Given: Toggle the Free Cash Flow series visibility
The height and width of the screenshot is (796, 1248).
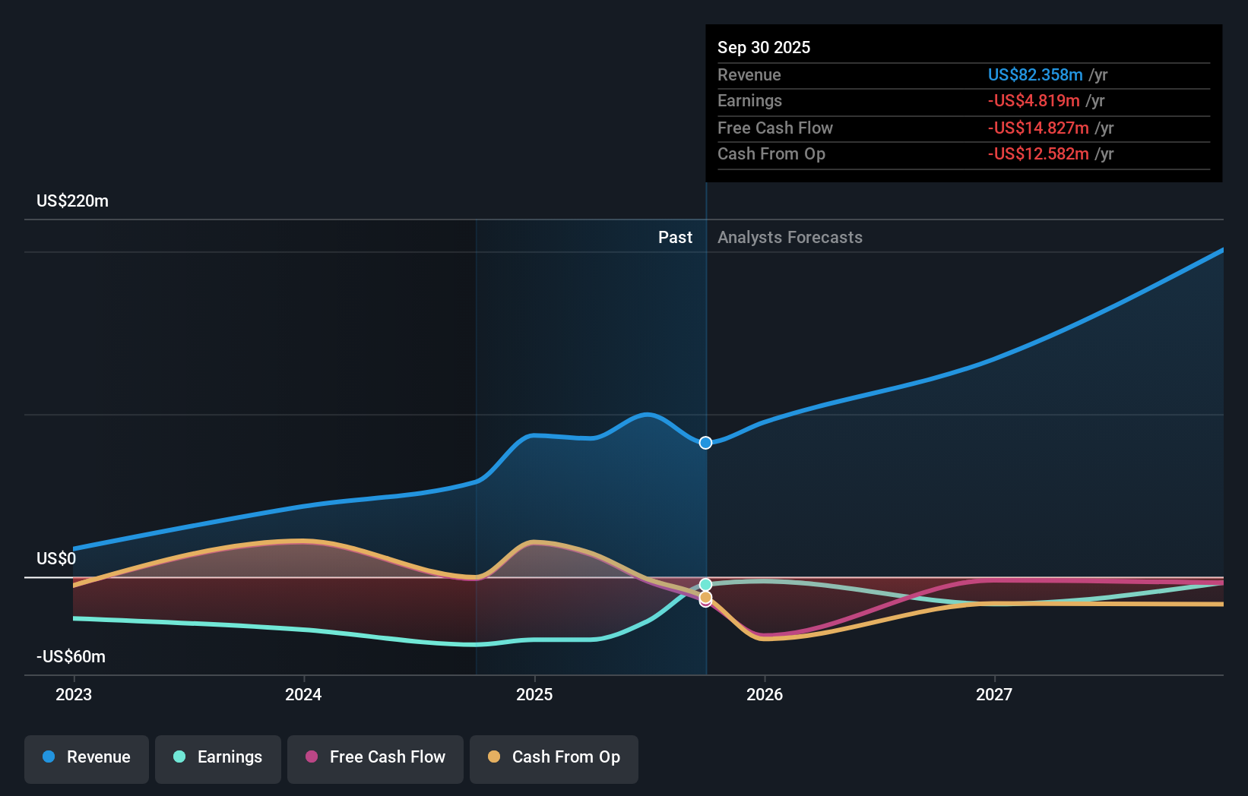Looking at the screenshot, I should point(375,757).
